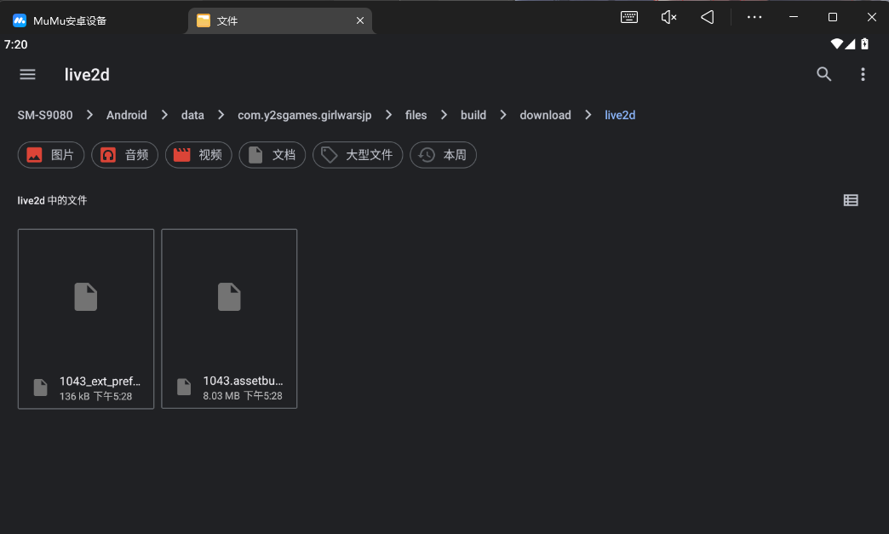The height and width of the screenshot is (534, 889).
Task: Navigate to Android breadcrumb folder
Action: 126,115
